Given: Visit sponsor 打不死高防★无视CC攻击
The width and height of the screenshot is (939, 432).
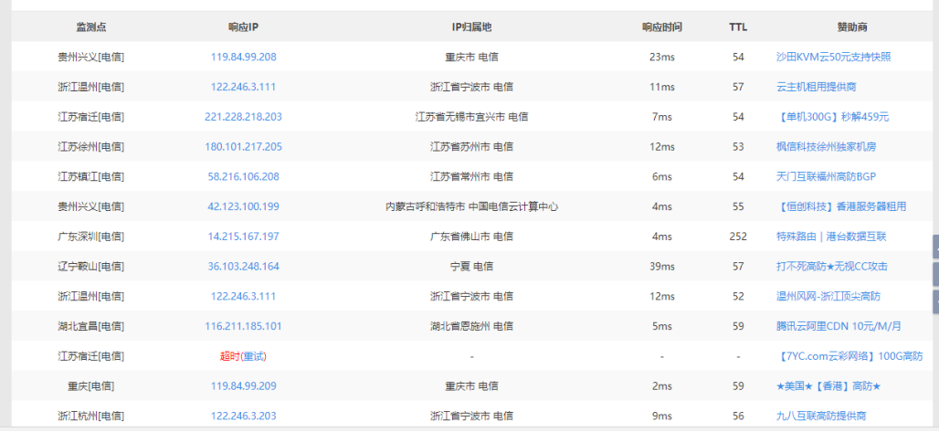Looking at the screenshot, I should click(x=832, y=267).
